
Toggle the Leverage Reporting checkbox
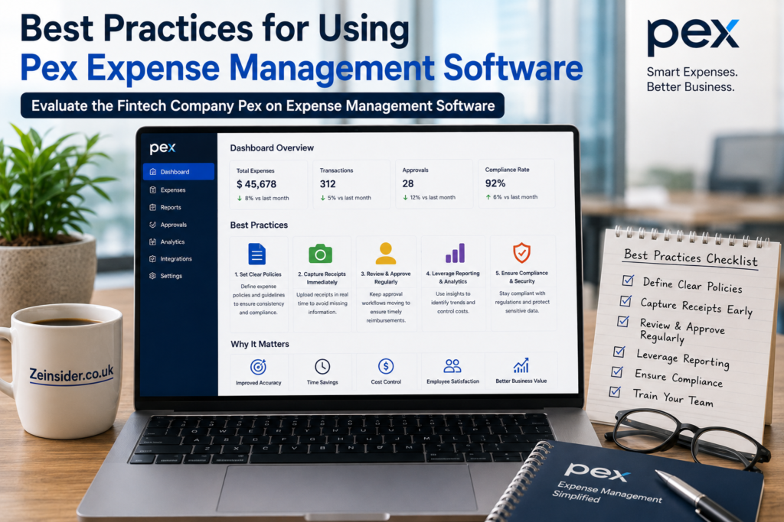coord(619,352)
